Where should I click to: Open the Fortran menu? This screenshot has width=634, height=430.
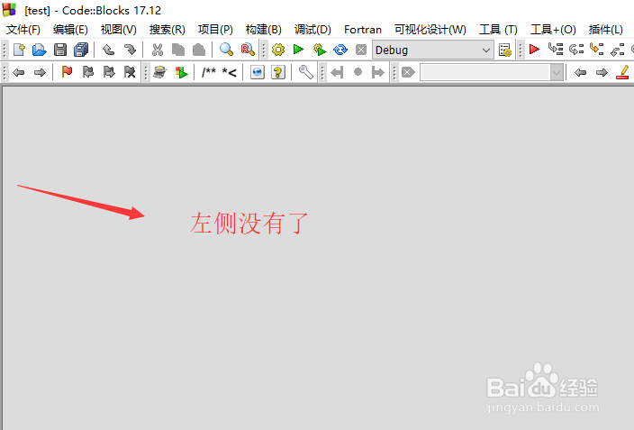[363, 30]
